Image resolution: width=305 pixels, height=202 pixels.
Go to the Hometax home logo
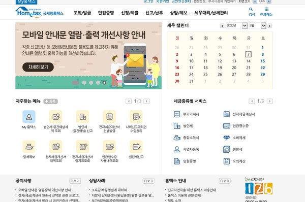(x=39, y=12)
